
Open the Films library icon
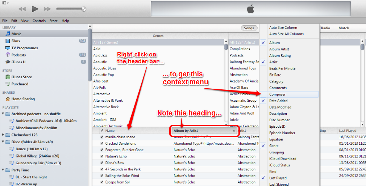pos(8,41)
